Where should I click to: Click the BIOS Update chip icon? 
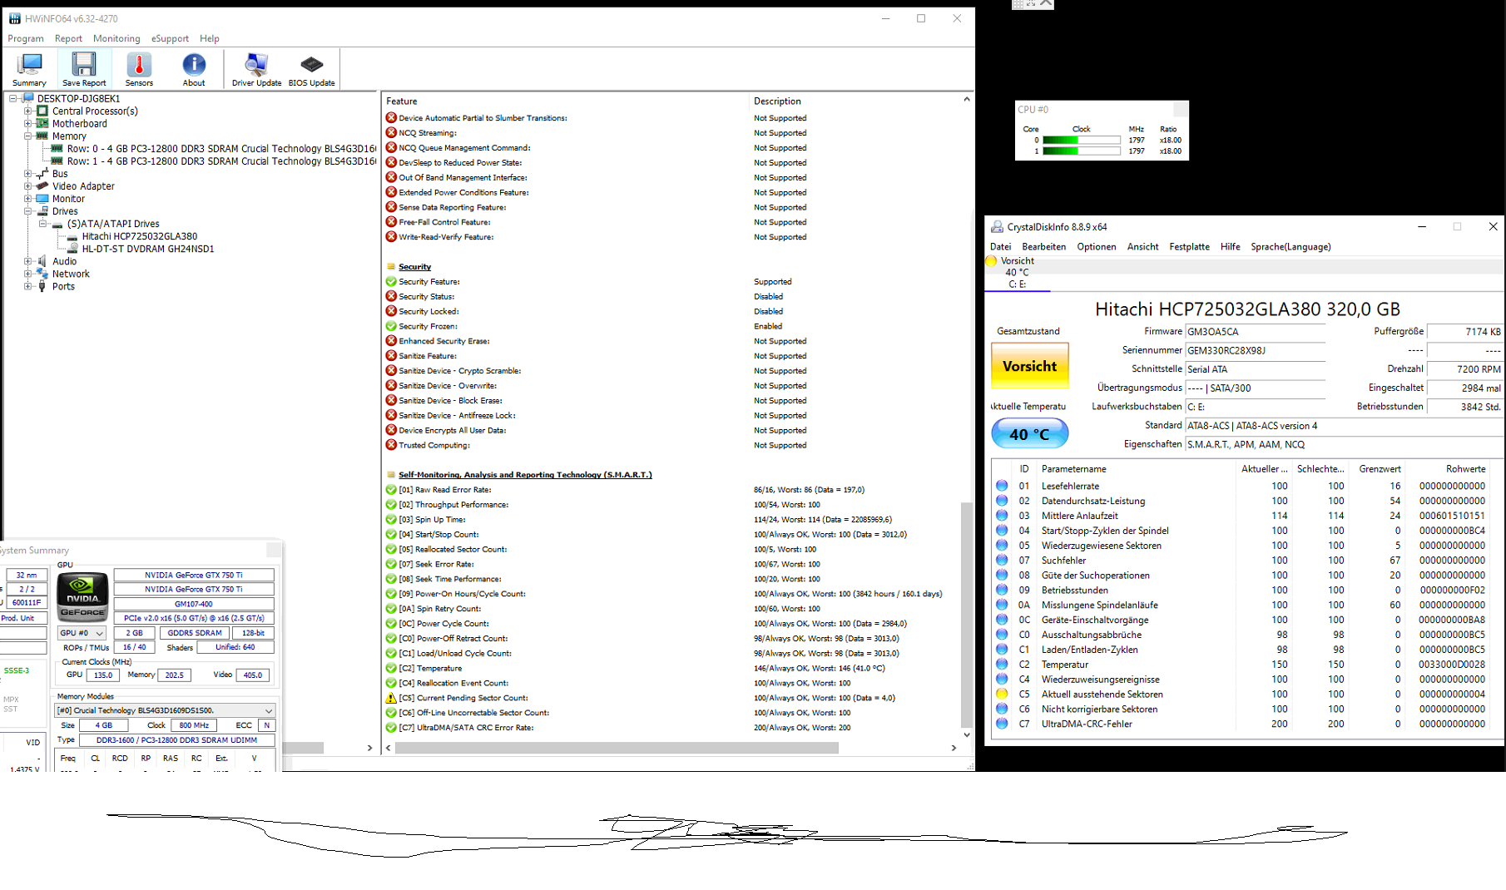311,69
